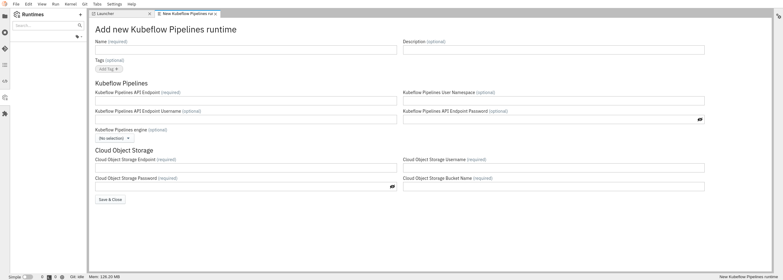Open the property inspector gears icon
The height and width of the screenshot is (280, 783).
tap(779, 16)
